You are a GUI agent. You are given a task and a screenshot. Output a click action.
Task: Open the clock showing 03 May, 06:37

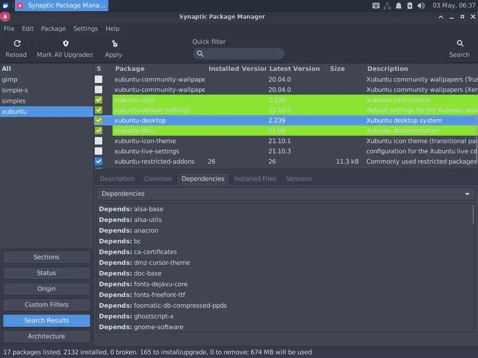(x=454, y=6)
